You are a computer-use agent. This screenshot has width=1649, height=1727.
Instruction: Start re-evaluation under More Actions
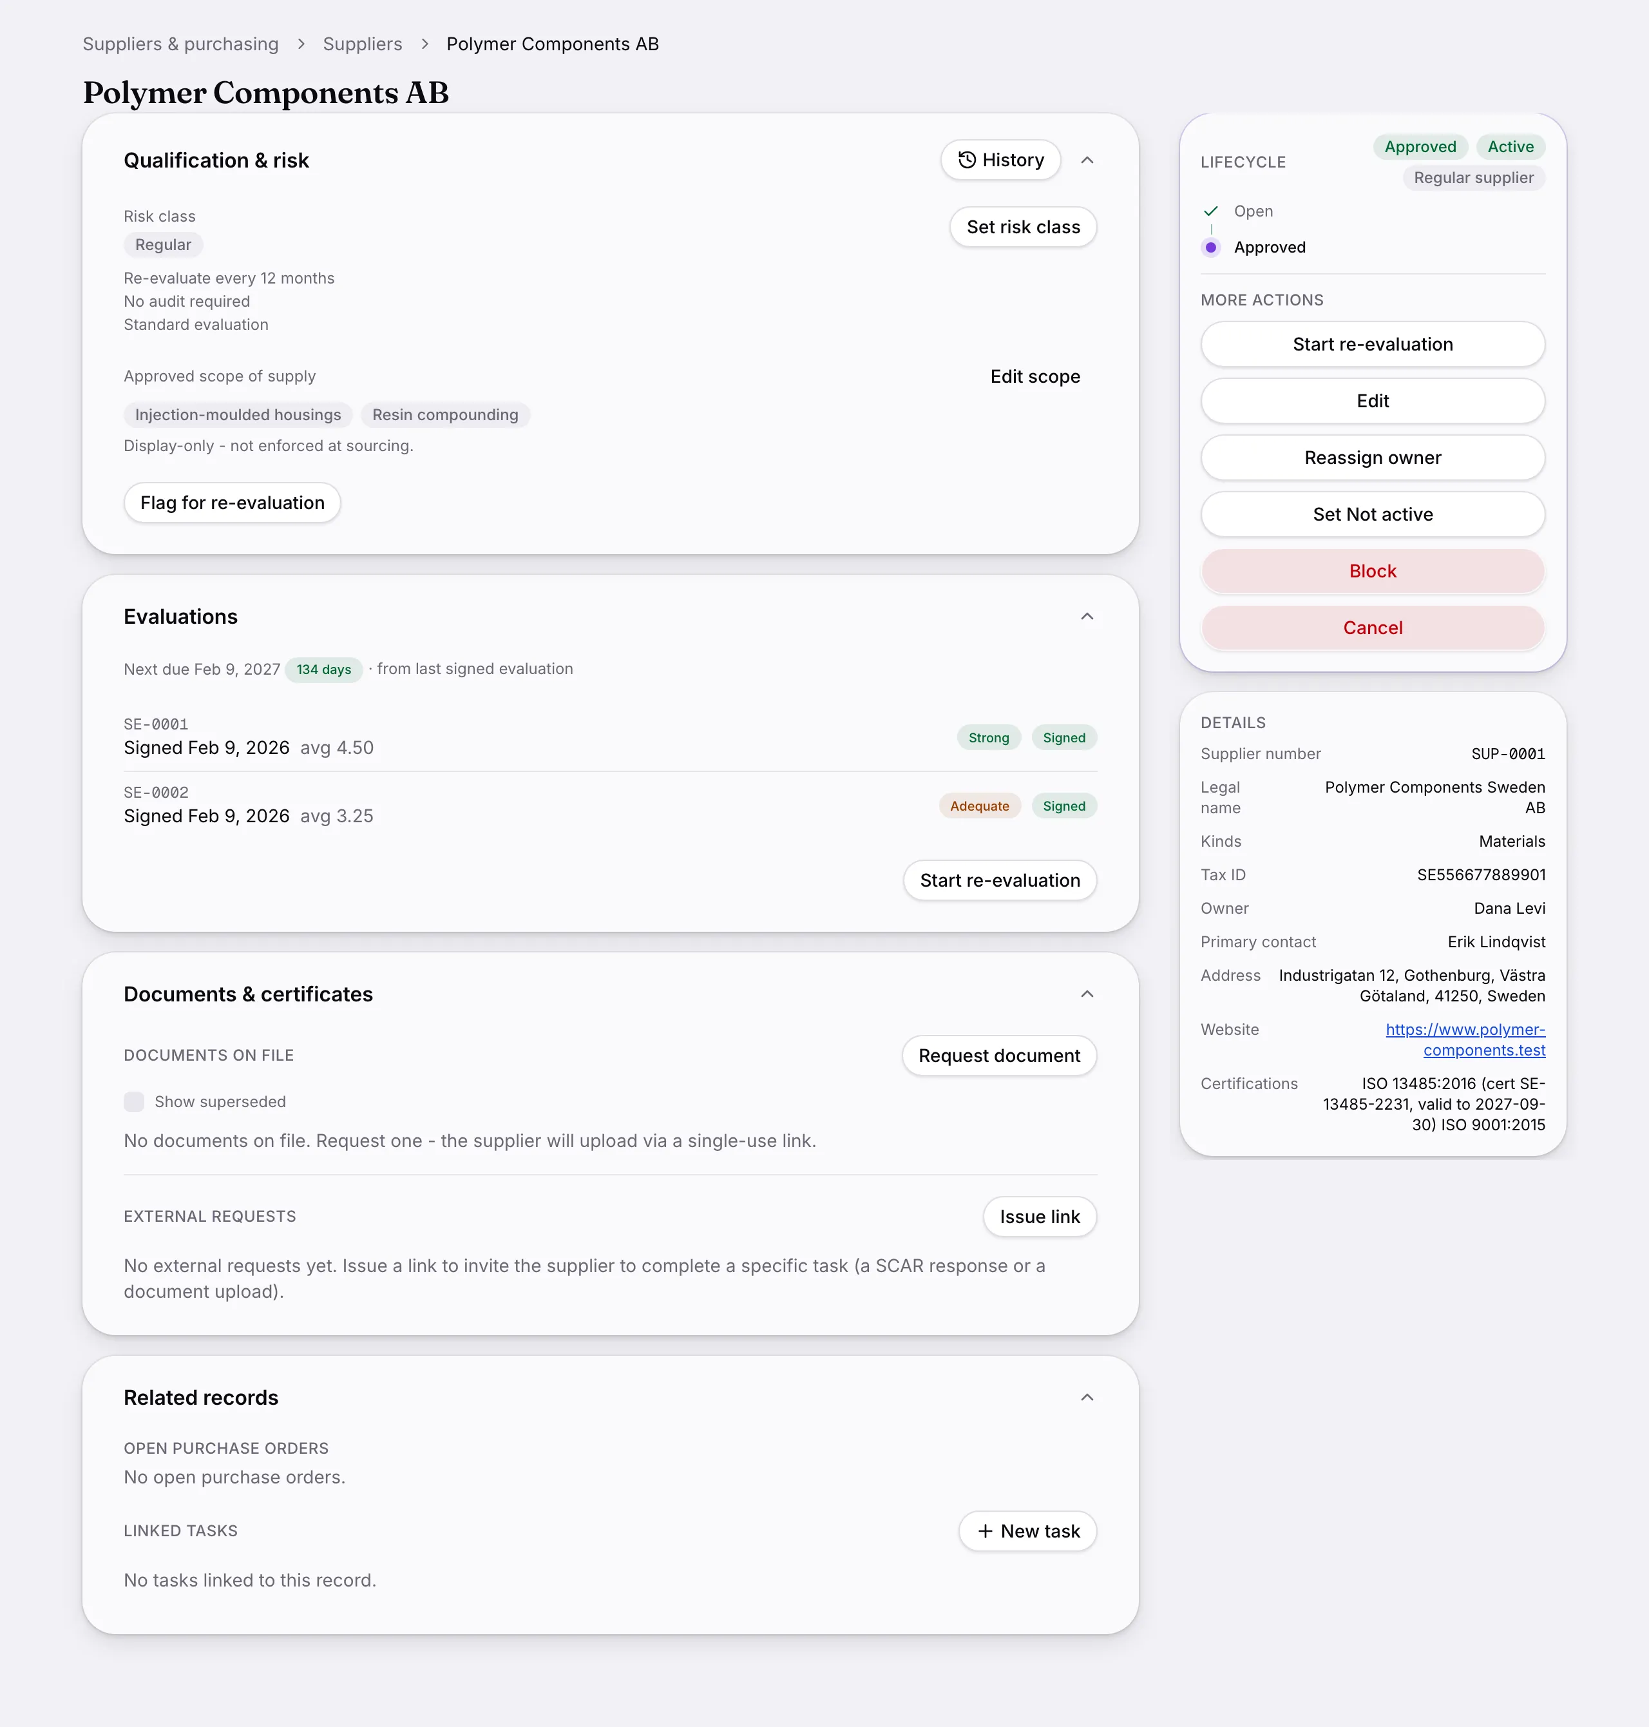1372,344
